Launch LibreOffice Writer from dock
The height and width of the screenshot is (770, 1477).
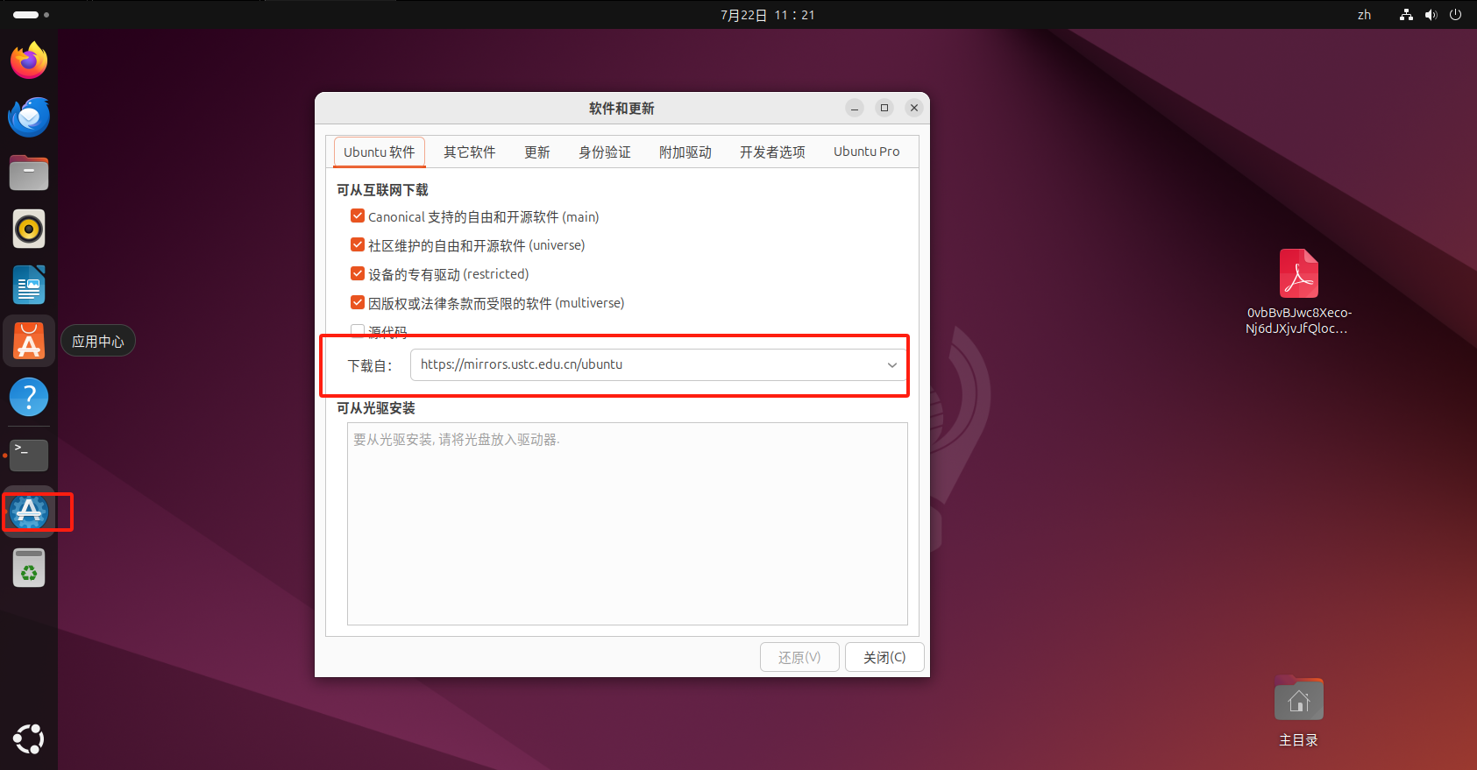pyautogui.click(x=29, y=285)
